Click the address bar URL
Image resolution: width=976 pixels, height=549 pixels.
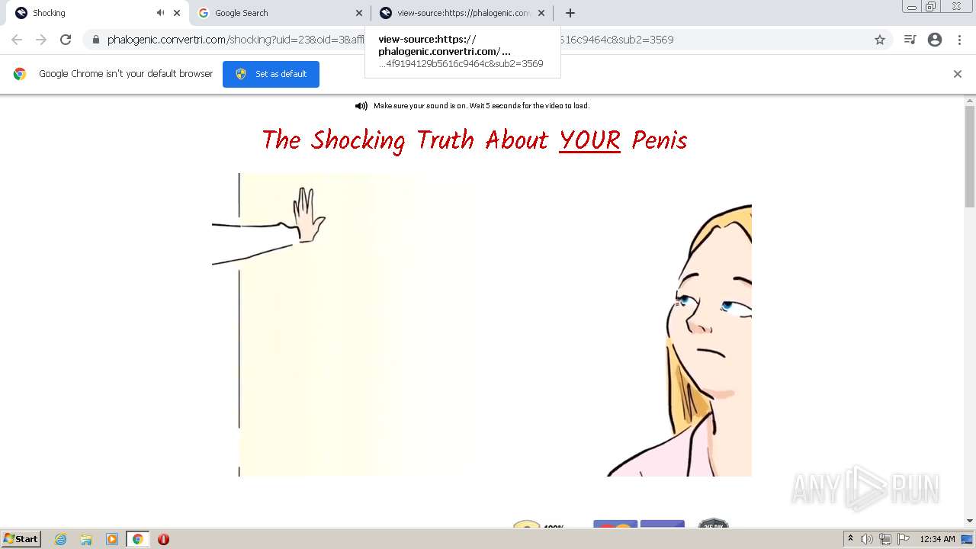coord(390,40)
